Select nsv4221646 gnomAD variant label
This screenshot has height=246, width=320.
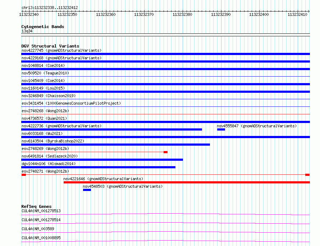pyautogui.click(x=103, y=179)
